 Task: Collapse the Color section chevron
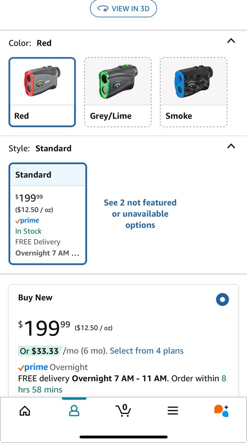coord(231,41)
